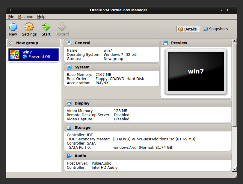Collapse the New group chevron

tap(11, 43)
